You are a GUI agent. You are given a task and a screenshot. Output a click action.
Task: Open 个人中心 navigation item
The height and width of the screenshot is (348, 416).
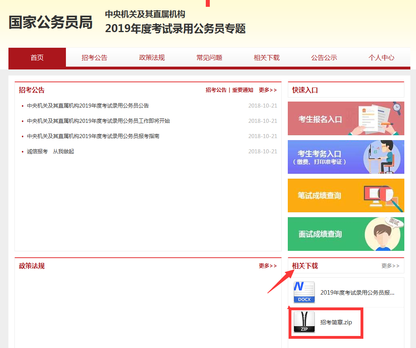point(381,57)
